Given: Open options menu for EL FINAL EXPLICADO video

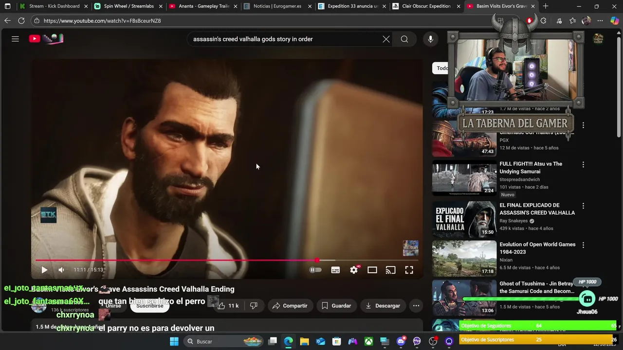Looking at the screenshot, I should coord(583,206).
